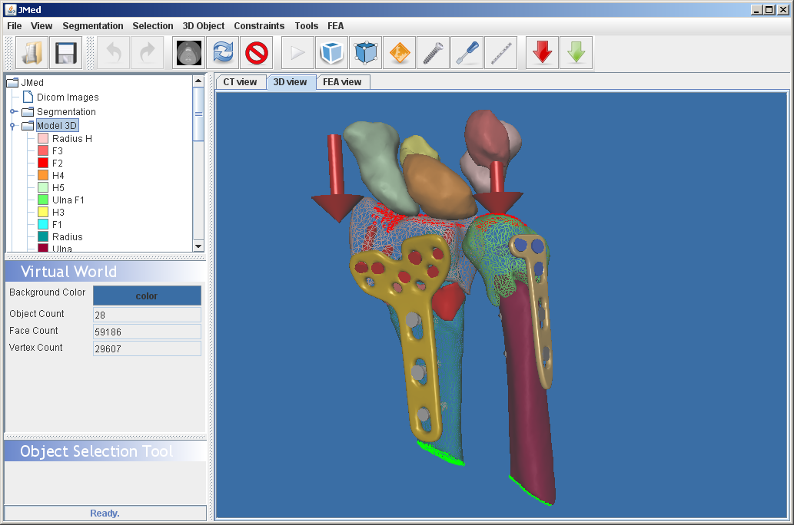
Task: Switch to the CT view tab
Action: pyautogui.click(x=240, y=82)
